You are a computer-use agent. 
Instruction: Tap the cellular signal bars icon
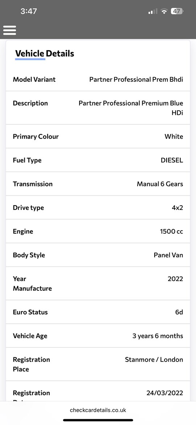tap(153, 11)
